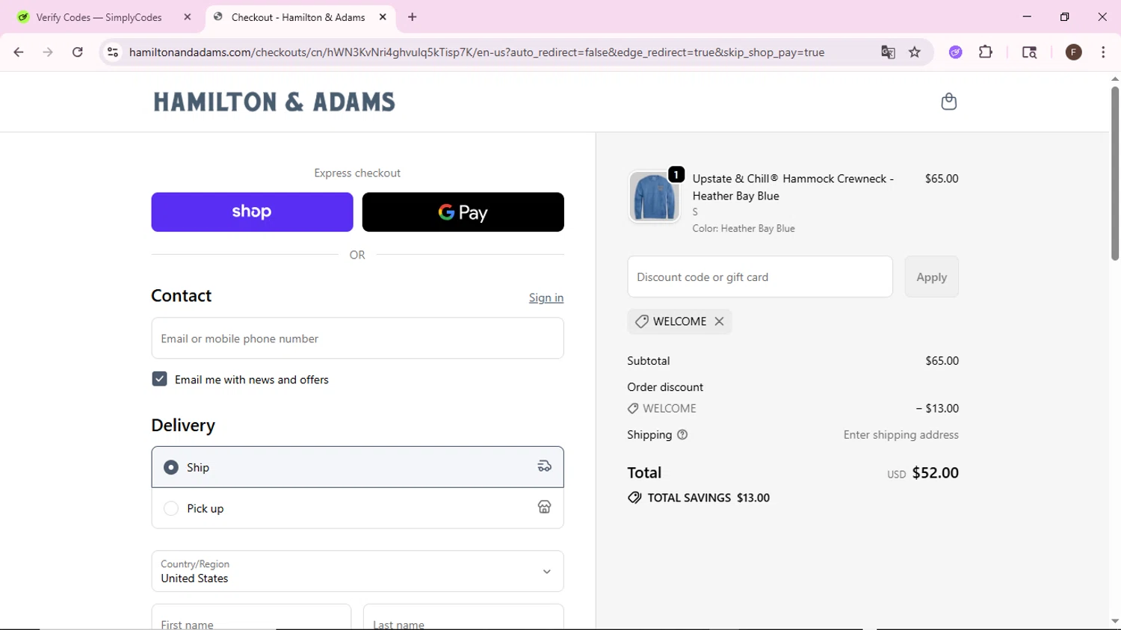Click the $52.00 total amount
The width and height of the screenshot is (1121, 630).
click(935, 472)
